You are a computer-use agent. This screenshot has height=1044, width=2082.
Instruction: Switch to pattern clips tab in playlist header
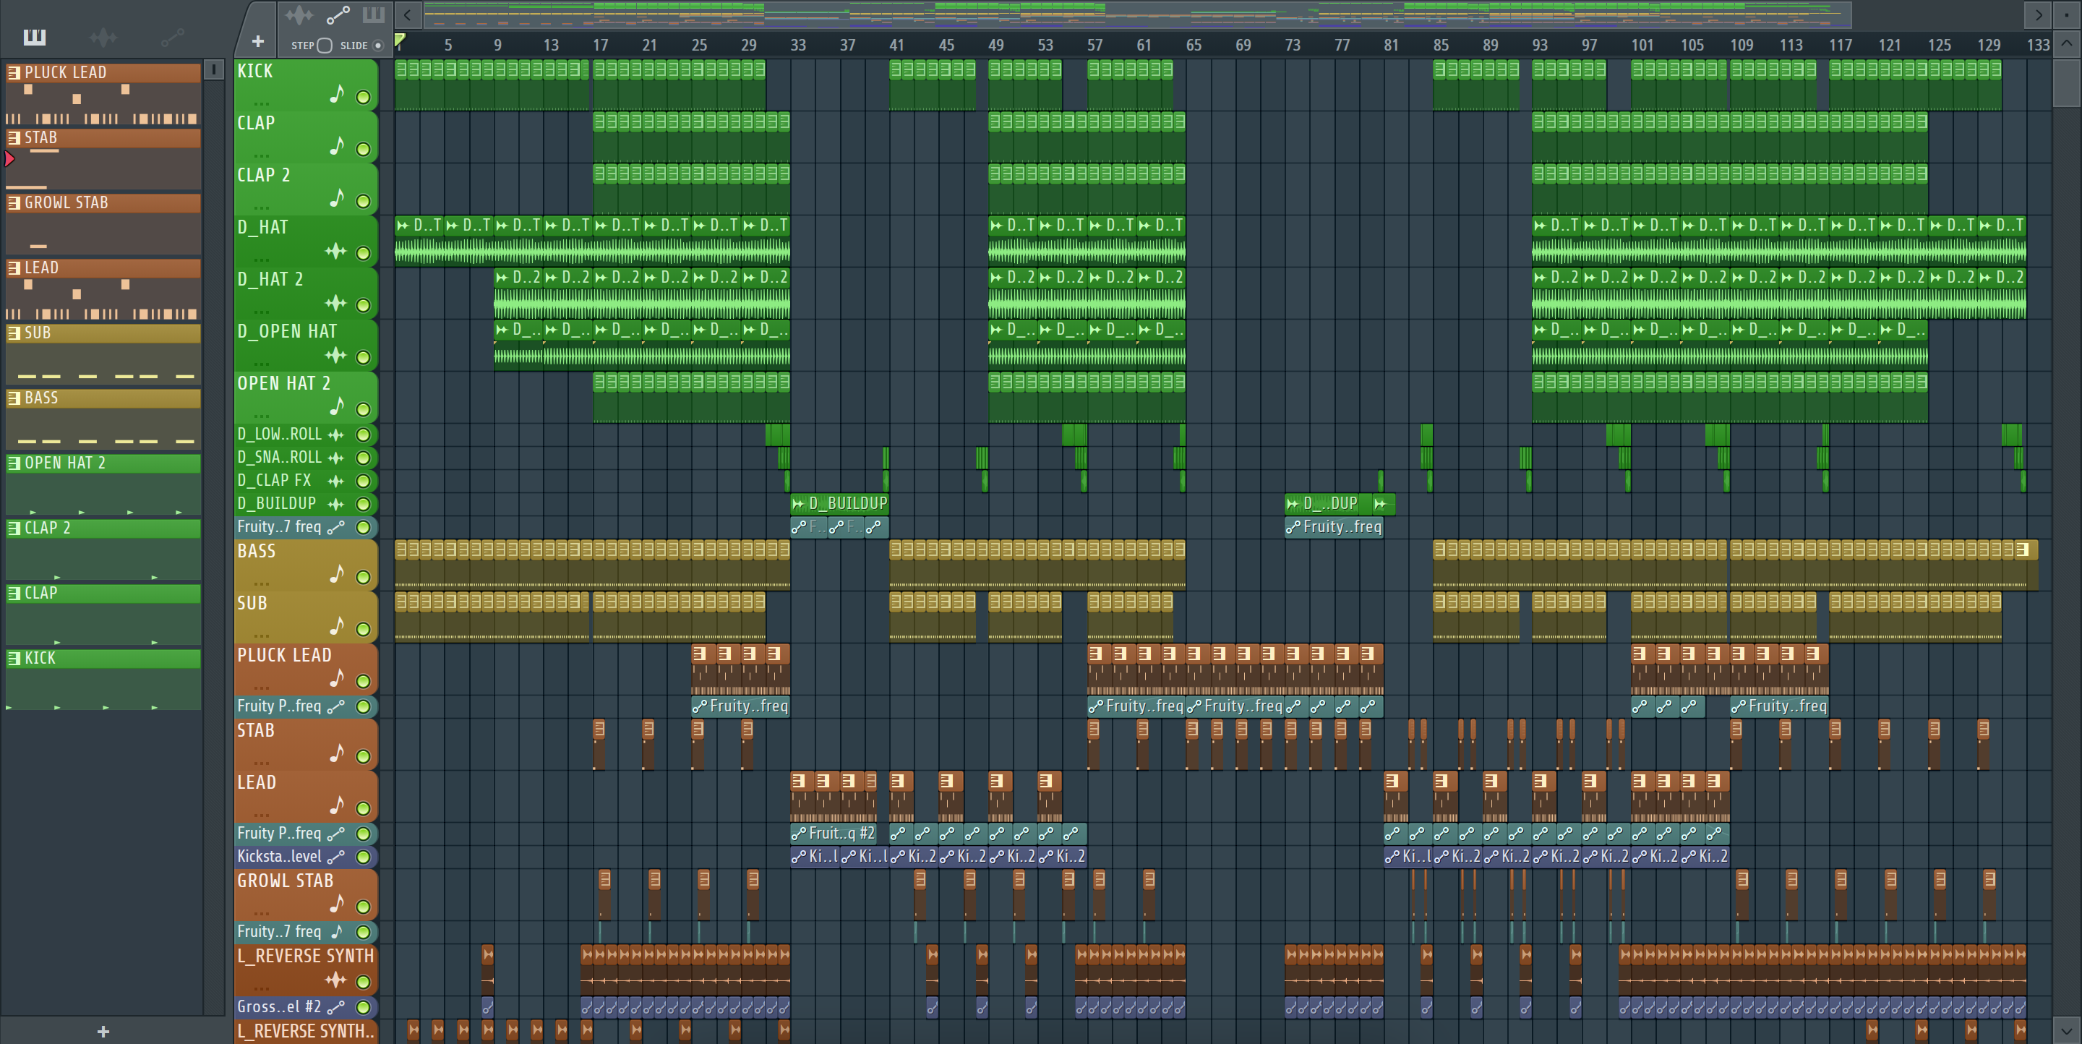coord(374,14)
